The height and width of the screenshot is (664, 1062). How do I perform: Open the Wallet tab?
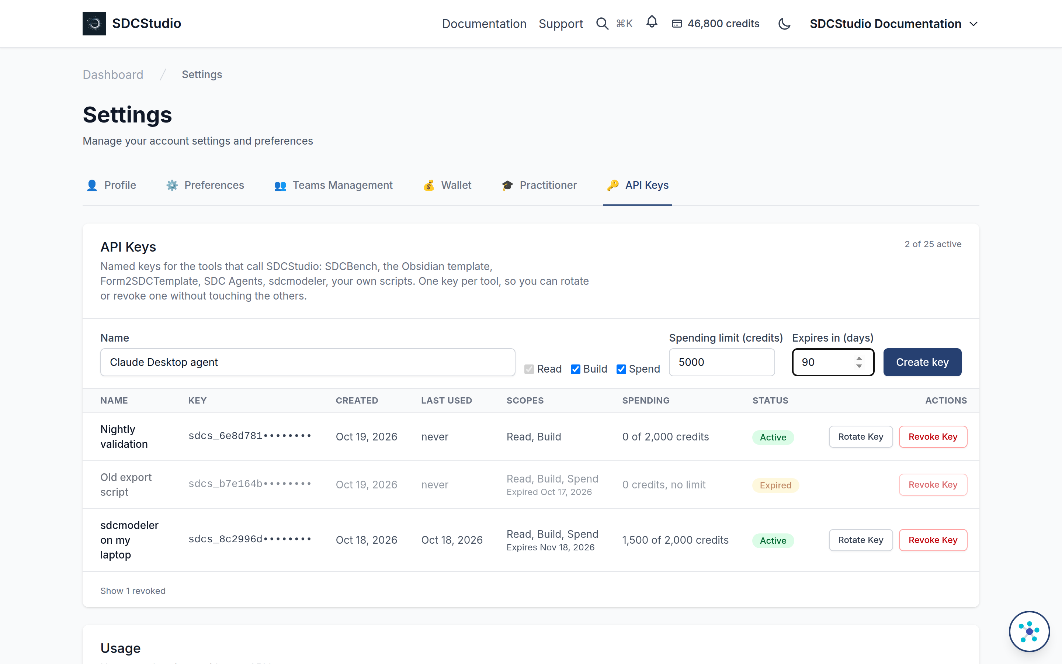click(x=447, y=185)
